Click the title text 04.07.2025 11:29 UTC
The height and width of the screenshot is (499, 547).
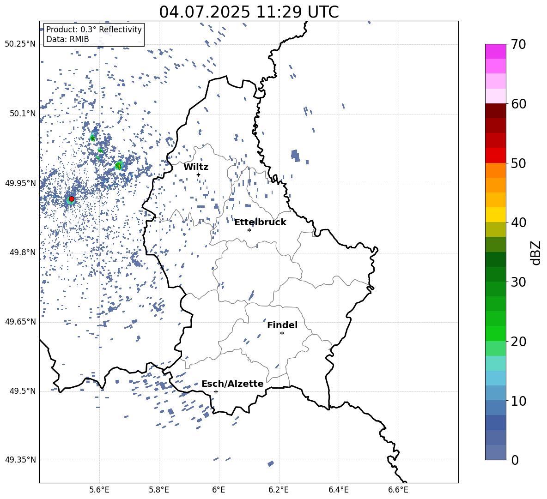coord(249,12)
